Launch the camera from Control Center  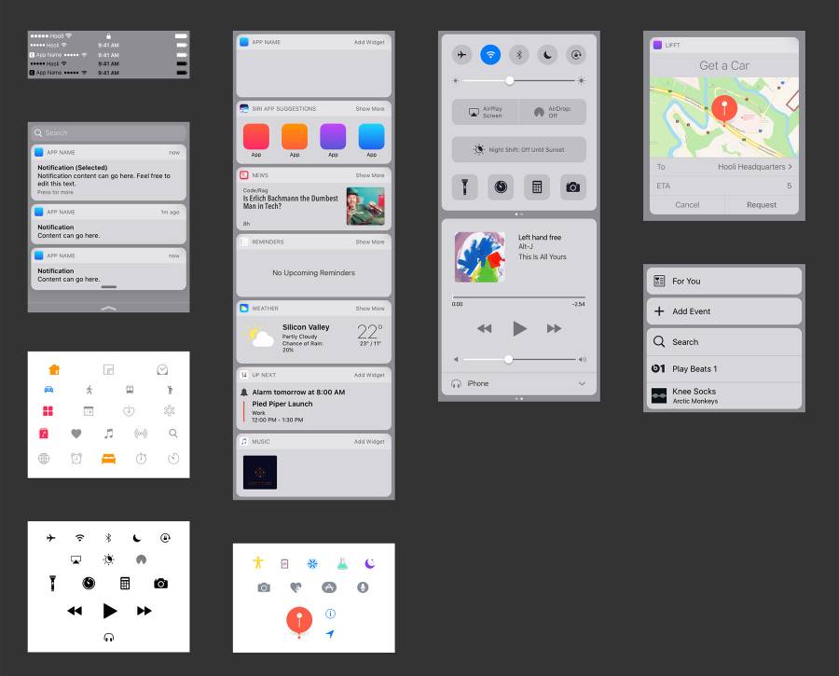(572, 186)
